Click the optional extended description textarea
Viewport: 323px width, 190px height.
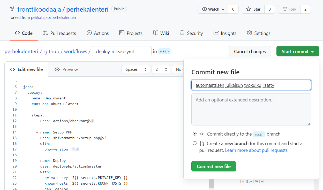pos(251,109)
